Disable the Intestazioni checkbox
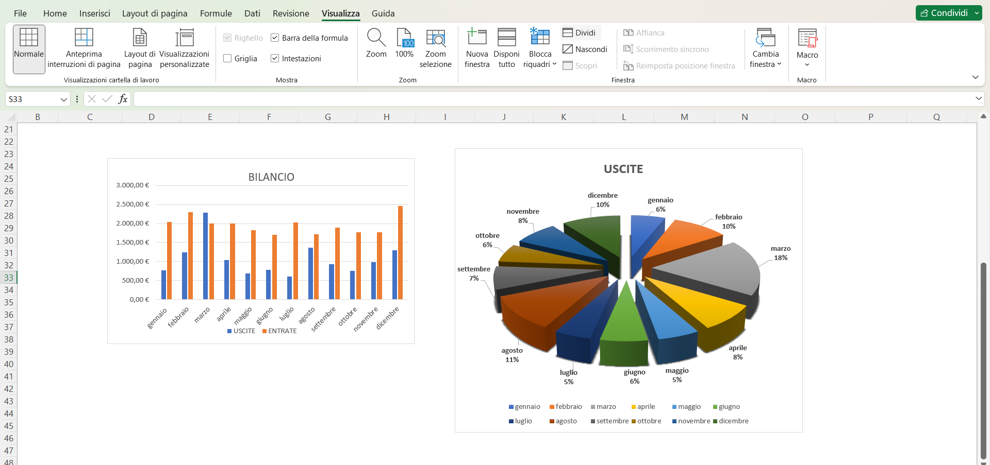 point(275,59)
